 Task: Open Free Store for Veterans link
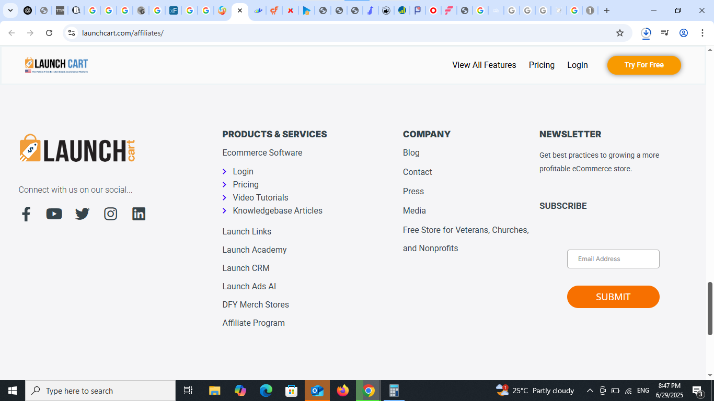[x=466, y=239]
